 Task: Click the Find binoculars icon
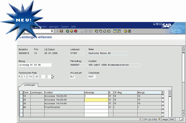(86, 31)
